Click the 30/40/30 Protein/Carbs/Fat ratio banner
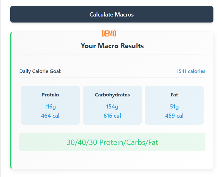222x177 pixels. click(x=112, y=142)
